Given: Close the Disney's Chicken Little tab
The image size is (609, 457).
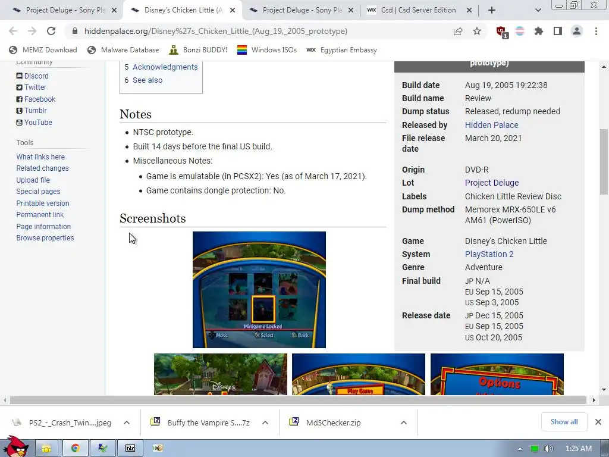Looking at the screenshot, I should (x=233, y=10).
